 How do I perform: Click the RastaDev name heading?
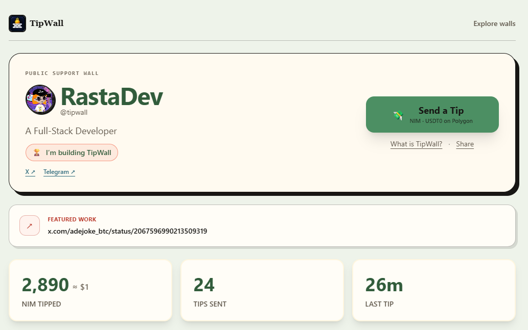[112, 97]
